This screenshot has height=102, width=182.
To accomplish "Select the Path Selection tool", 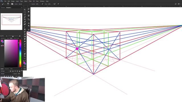I will [25, 49].
